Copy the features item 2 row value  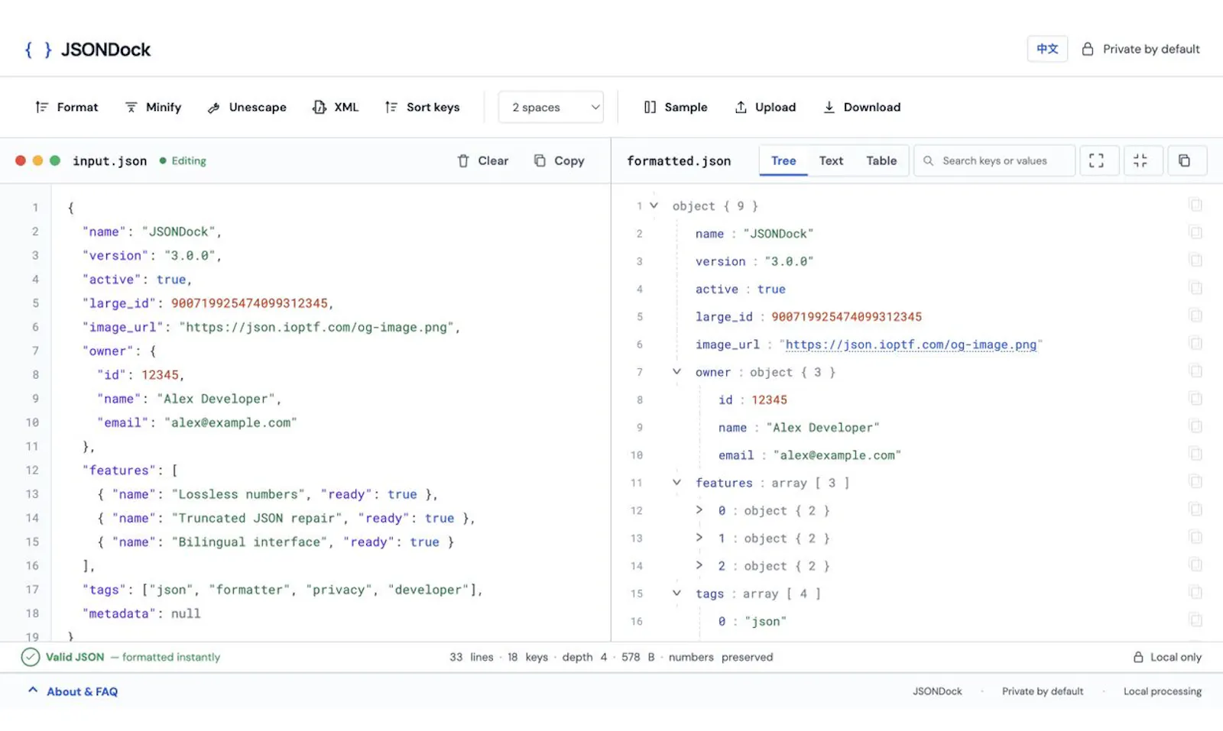pyautogui.click(x=1195, y=565)
